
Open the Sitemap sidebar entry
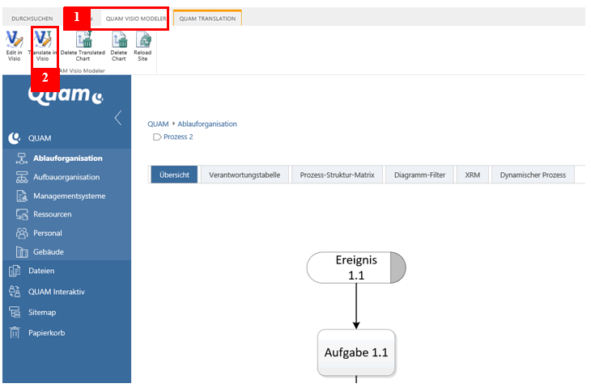coord(41,312)
